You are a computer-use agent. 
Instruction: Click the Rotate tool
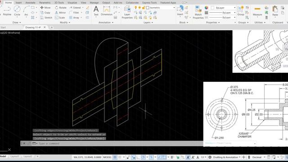[x=61, y=8]
